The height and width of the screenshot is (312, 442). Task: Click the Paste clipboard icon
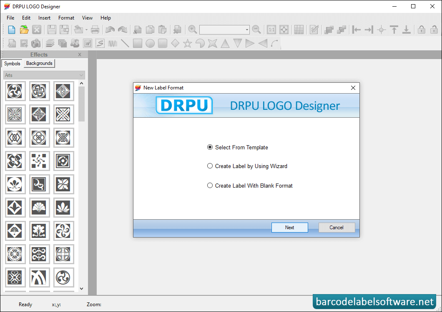(x=162, y=30)
